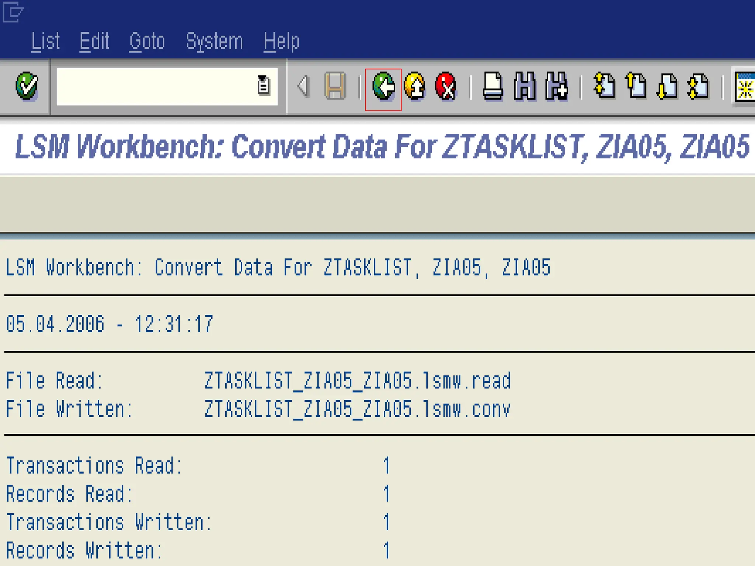The width and height of the screenshot is (755, 566).
Task: Open the command field history dropdown
Action: point(263,86)
